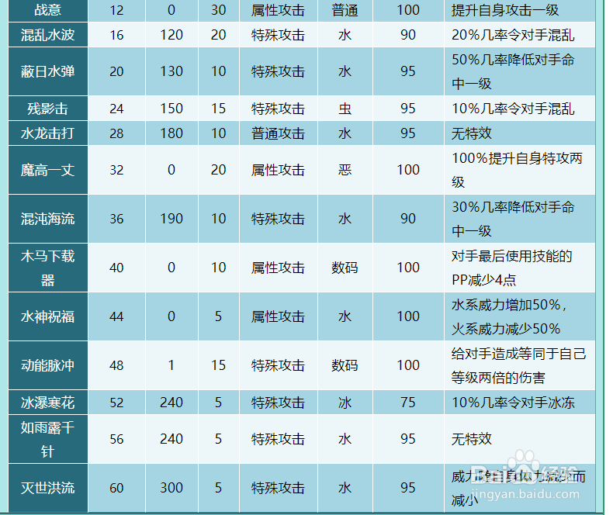Select 无特效 in 如雨露千针 row
613x515 pixels.
(x=472, y=439)
